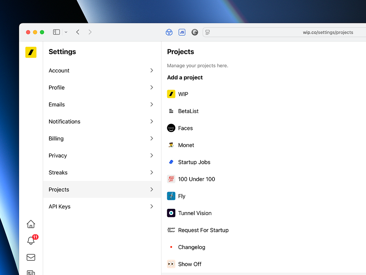Click the reader icon in address bar
The width and height of the screenshot is (366, 275).
pos(208,32)
